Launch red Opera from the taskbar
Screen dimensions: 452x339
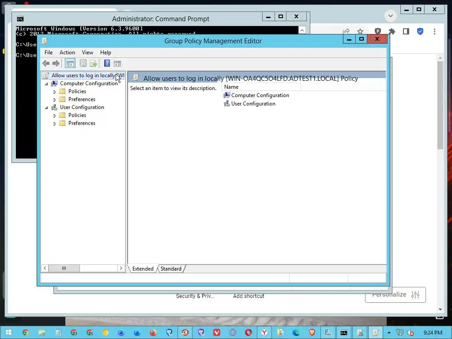249,333
